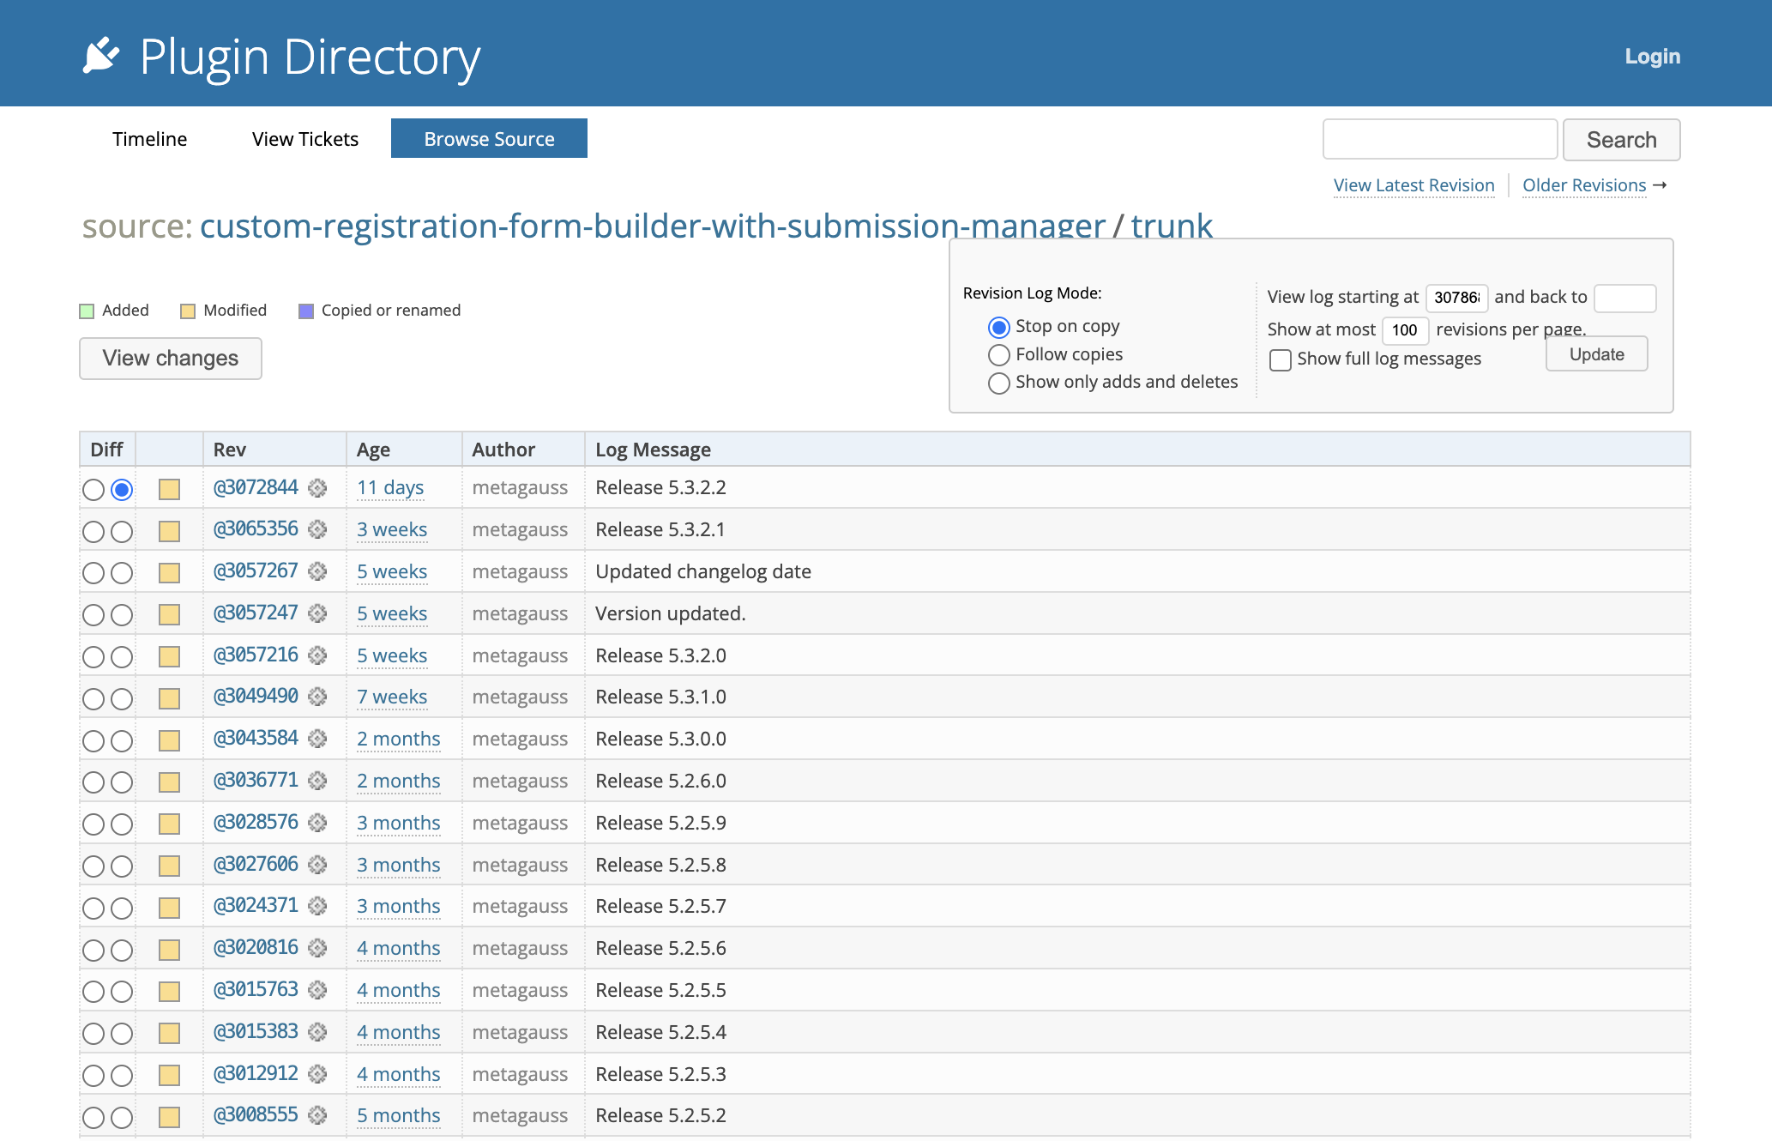Click the settings icon next to @3072844
The image size is (1772, 1141).
point(319,487)
